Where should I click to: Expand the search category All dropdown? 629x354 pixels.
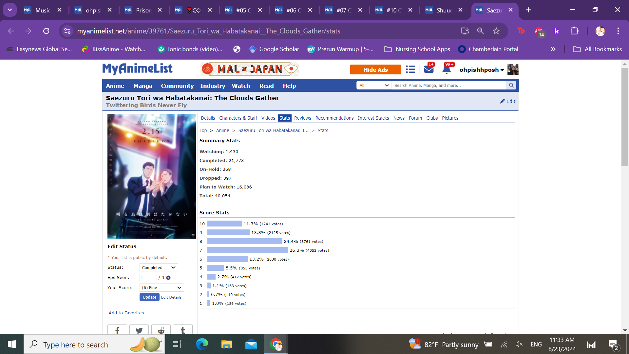click(374, 85)
